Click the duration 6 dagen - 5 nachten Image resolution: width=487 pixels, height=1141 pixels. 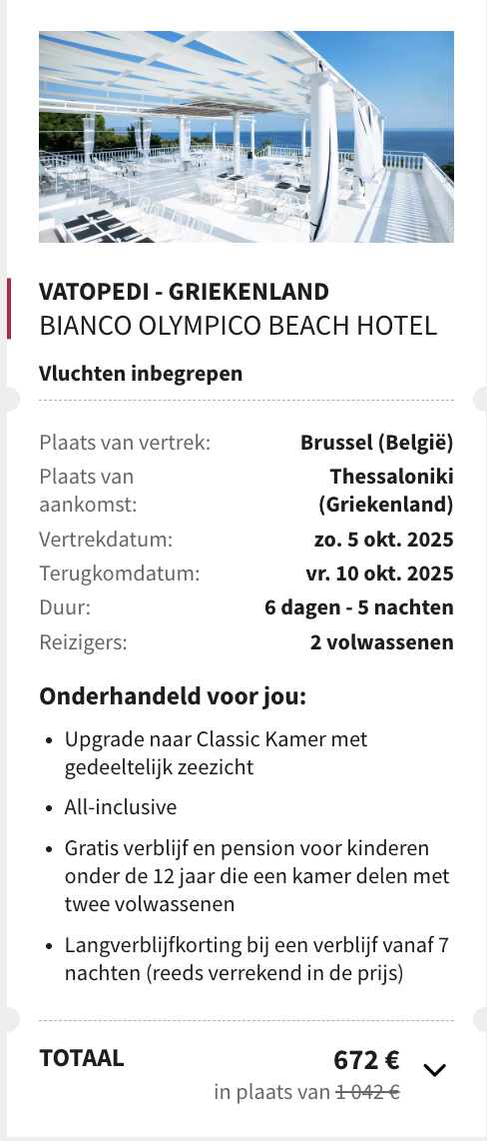pyautogui.click(x=359, y=606)
